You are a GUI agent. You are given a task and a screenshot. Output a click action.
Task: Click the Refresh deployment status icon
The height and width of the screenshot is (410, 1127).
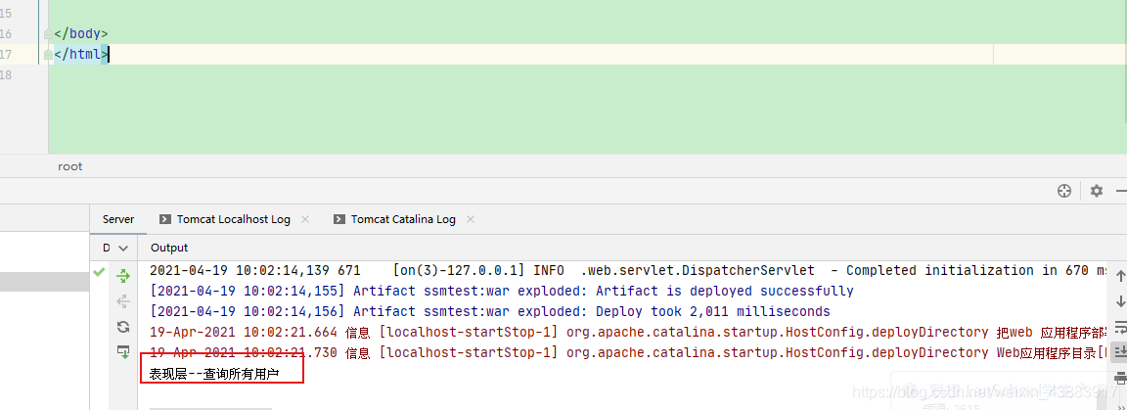123,327
